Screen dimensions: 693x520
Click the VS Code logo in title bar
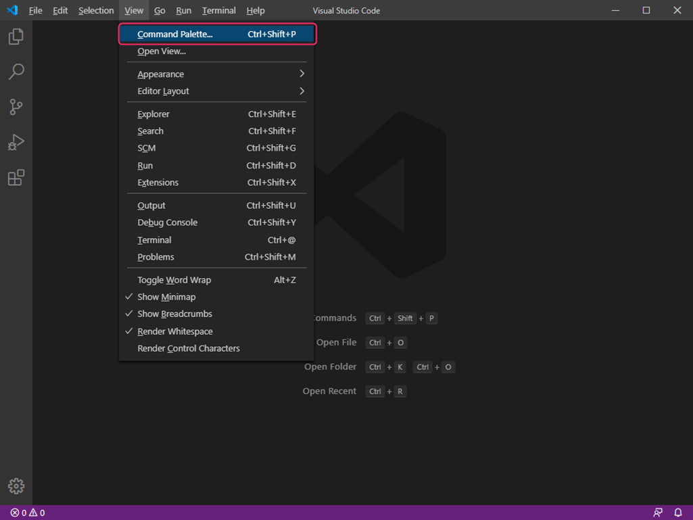(12, 10)
